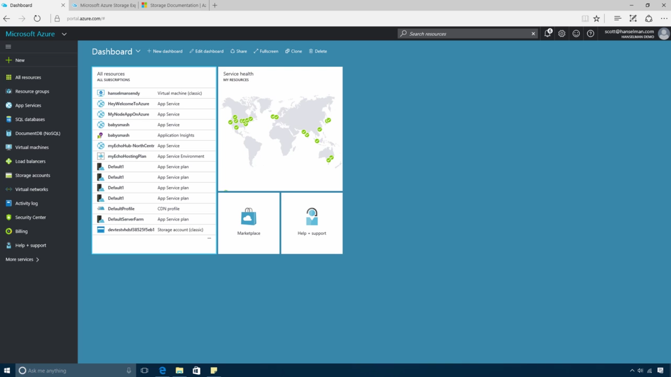Toggle Fullscreen dashboard mode
Viewport: 671px width, 377px height.
point(266,51)
